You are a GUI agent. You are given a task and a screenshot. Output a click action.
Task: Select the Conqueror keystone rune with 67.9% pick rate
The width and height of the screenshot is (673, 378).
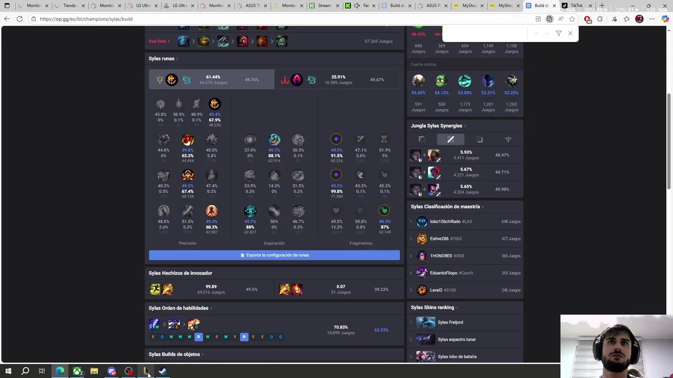(x=215, y=104)
